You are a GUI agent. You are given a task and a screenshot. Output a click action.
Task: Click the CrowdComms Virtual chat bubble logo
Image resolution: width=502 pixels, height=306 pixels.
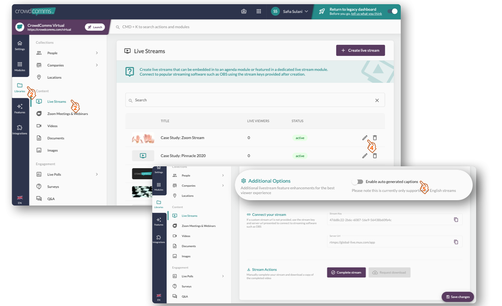pos(20,27)
